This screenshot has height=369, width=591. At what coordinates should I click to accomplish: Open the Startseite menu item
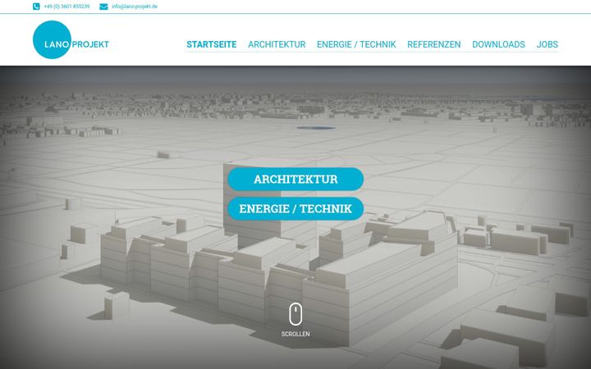pyautogui.click(x=212, y=44)
